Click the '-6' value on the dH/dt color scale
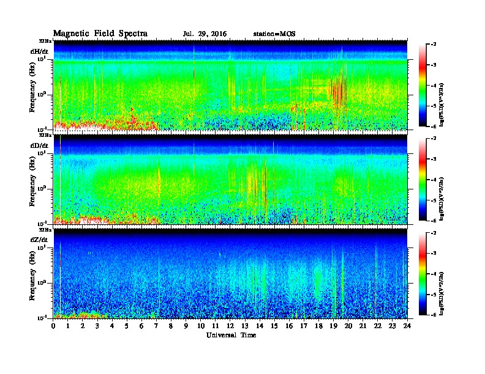The height and width of the screenshot is (374, 485). tap(434, 127)
